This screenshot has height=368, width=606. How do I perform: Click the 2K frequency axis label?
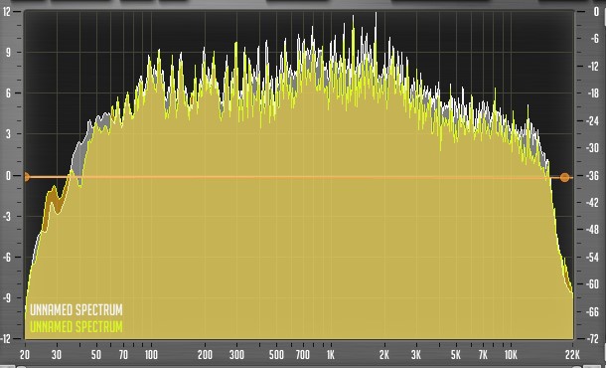click(x=384, y=355)
